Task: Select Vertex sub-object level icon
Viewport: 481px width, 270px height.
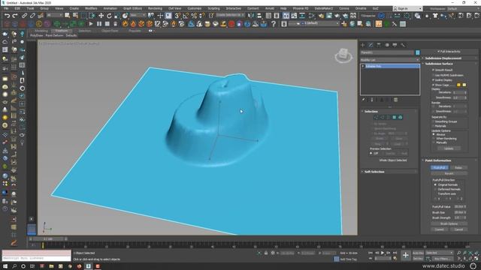Action: click(376, 117)
